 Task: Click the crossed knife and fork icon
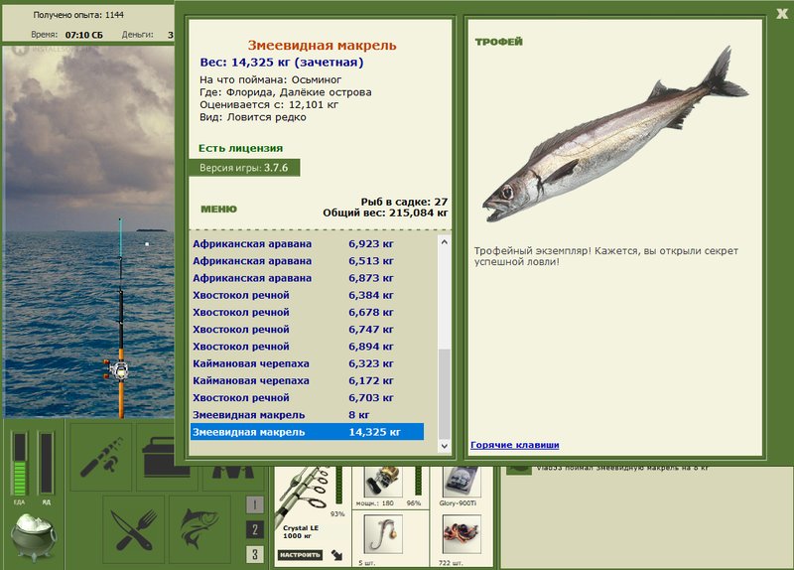(x=134, y=529)
